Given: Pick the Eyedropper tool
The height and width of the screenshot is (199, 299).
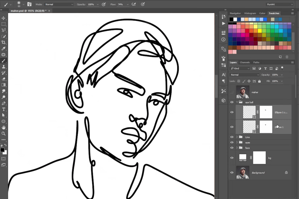Looking at the screenshot, I should [x=4, y=49].
